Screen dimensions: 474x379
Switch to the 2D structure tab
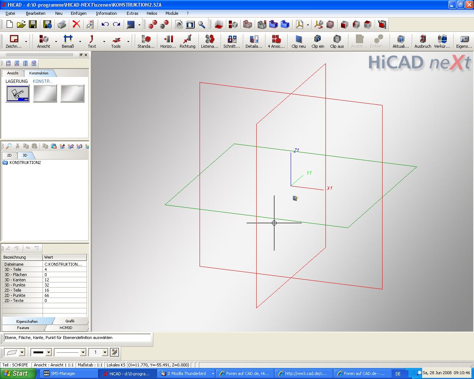[x=9, y=155]
